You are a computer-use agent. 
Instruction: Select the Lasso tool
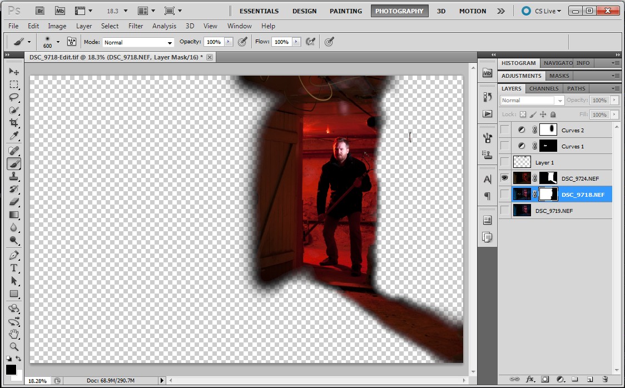[x=14, y=97]
